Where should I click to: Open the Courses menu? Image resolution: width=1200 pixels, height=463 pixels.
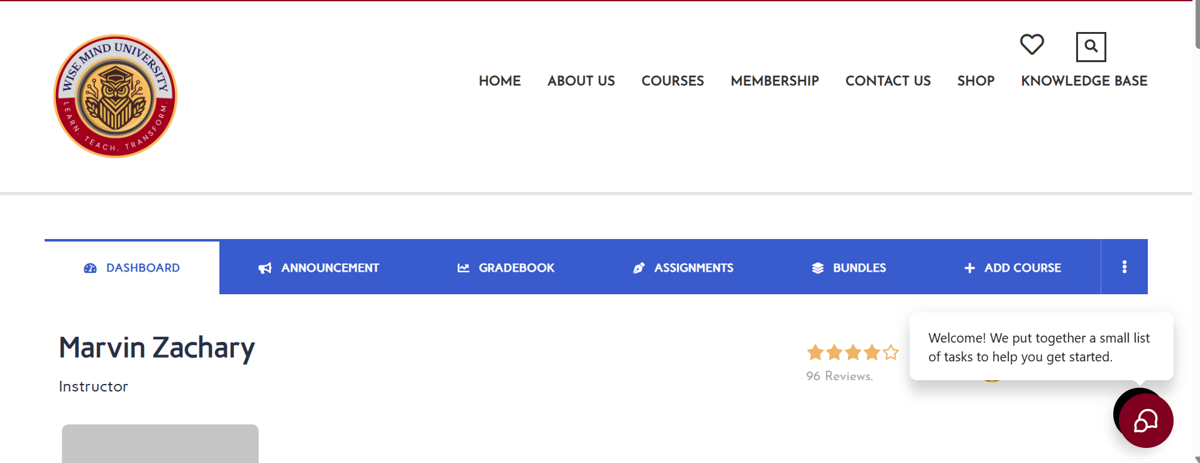pos(673,81)
